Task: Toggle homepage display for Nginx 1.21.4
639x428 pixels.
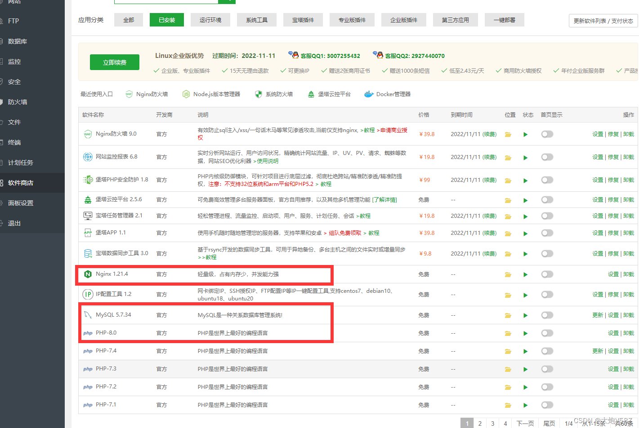Action: (x=547, y=274)
